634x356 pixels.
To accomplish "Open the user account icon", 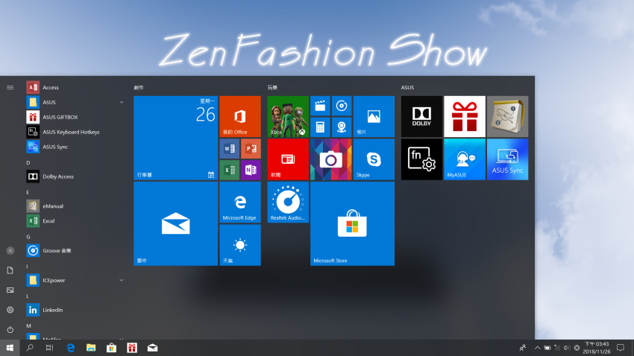I will pyautogui.click(x=10, y=251).
